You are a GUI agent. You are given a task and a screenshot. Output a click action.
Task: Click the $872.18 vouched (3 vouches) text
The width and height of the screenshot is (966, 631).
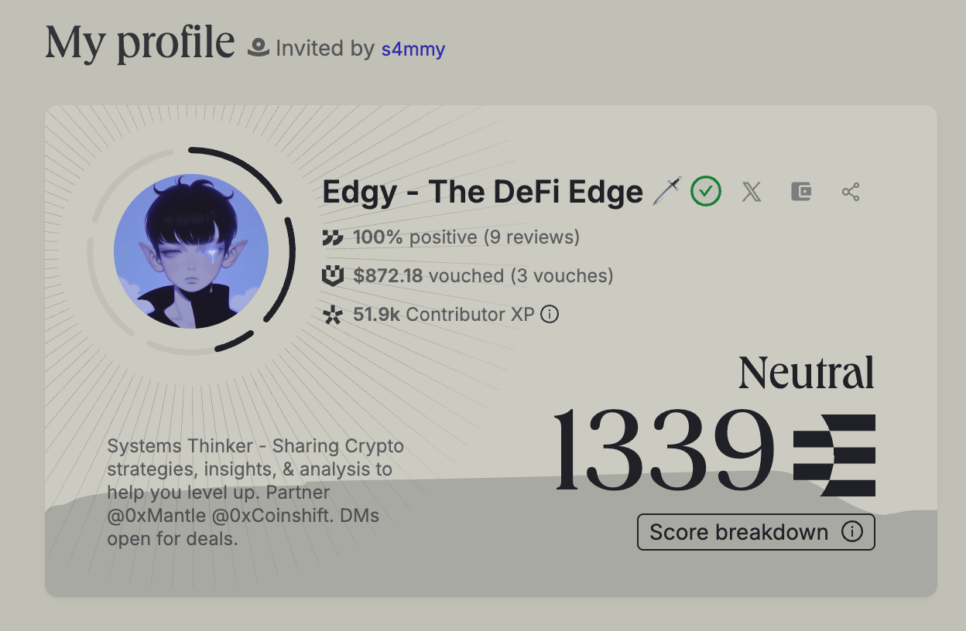(x=484, y=275)
